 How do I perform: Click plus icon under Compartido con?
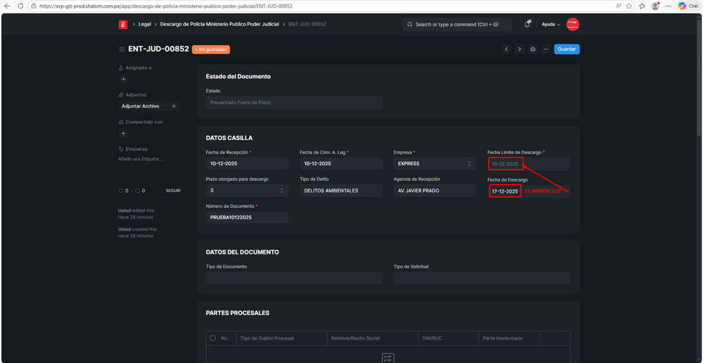click(123, 134)
